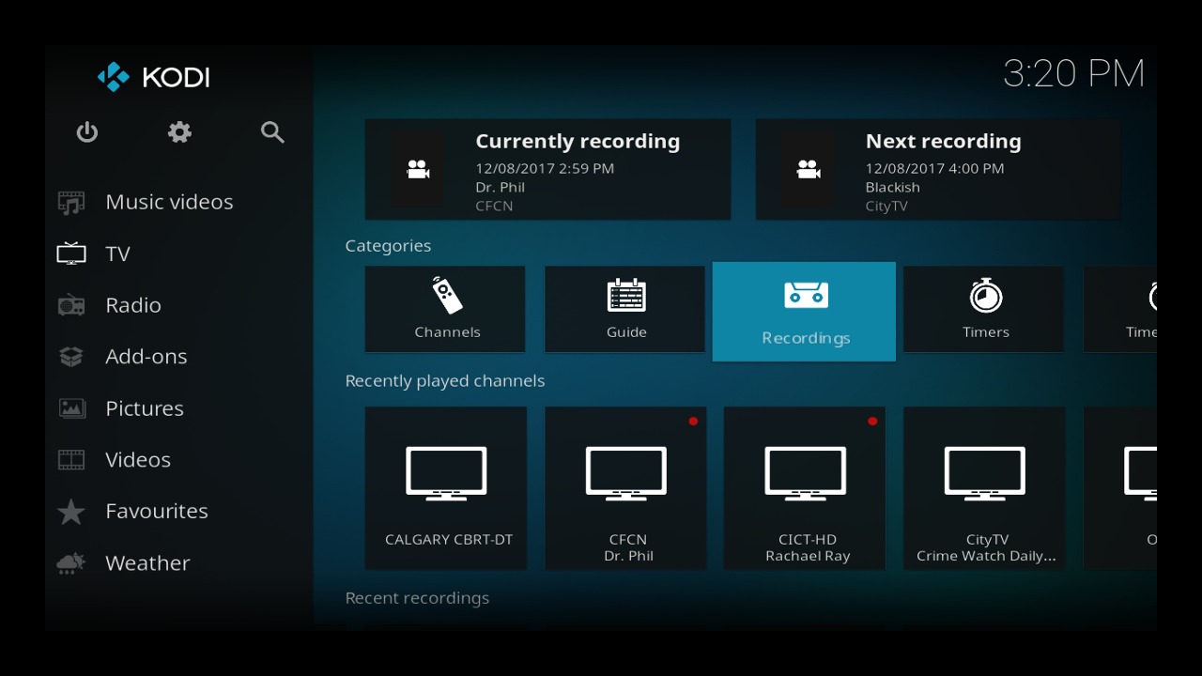The width and height of the screenshot is (1202, 676).
Task: Open the Timers category tile
Action: point(984,309)
